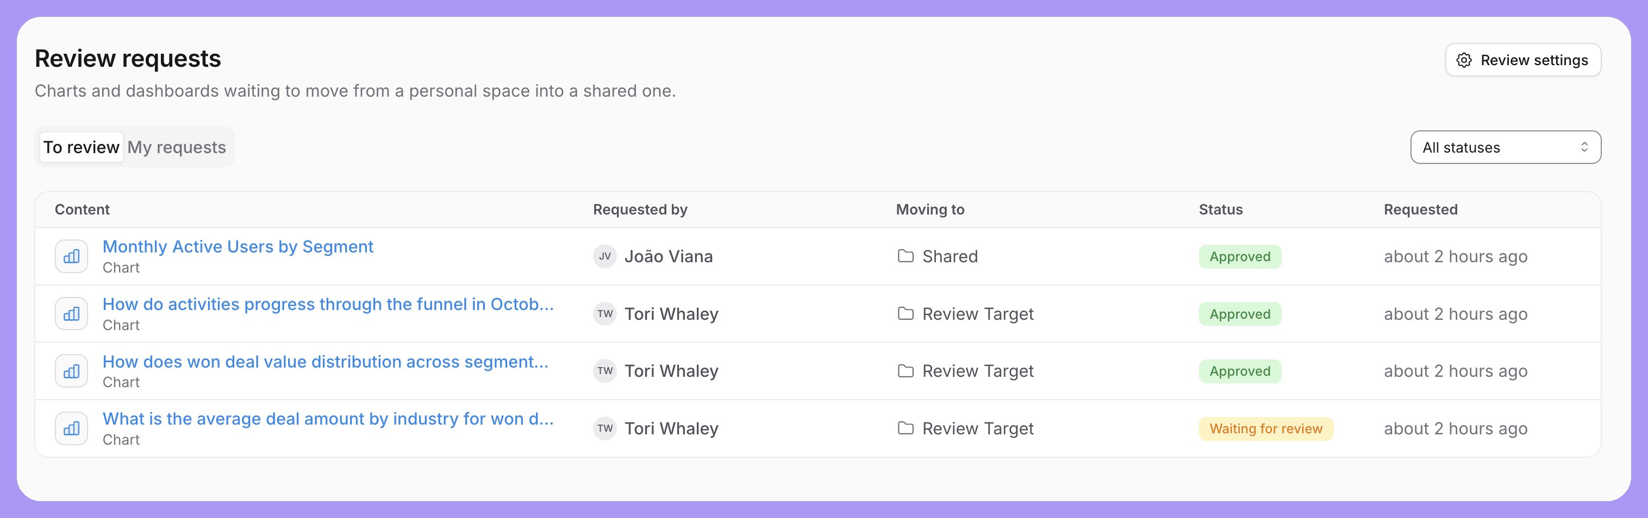Screen dimensions: 1648x518
Task: Click folder icon in won deal value row
Action: tap(905, 371)
